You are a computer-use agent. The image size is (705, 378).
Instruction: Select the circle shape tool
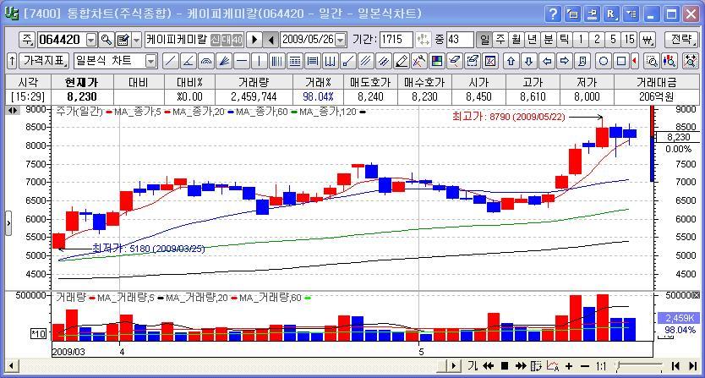coord(604,61)
